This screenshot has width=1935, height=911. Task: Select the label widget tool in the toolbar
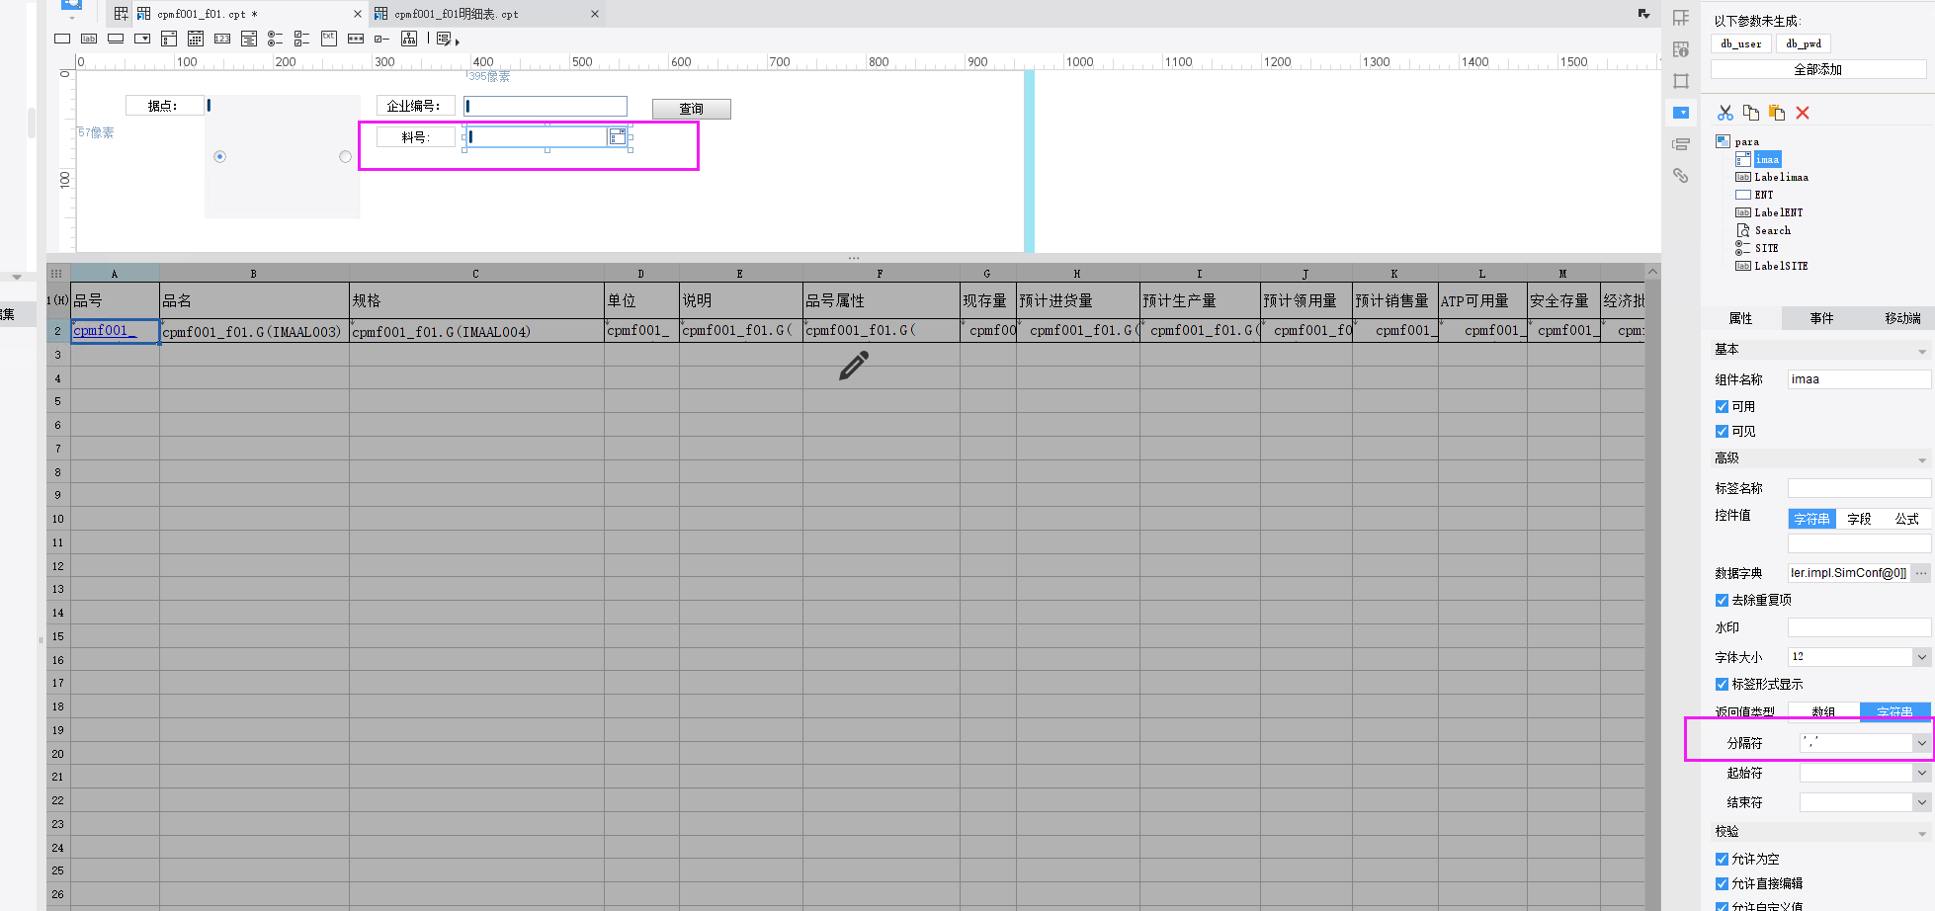[89, 39]
